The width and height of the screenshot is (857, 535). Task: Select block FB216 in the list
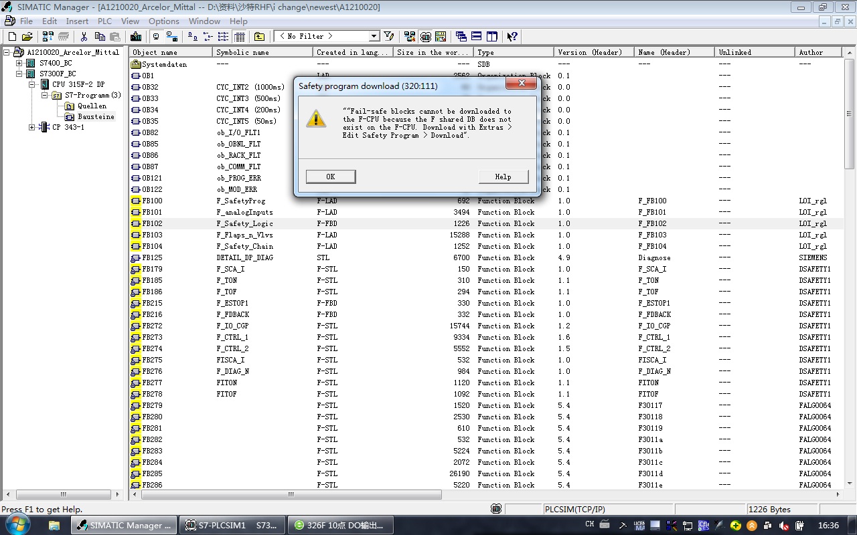(487, 314)
